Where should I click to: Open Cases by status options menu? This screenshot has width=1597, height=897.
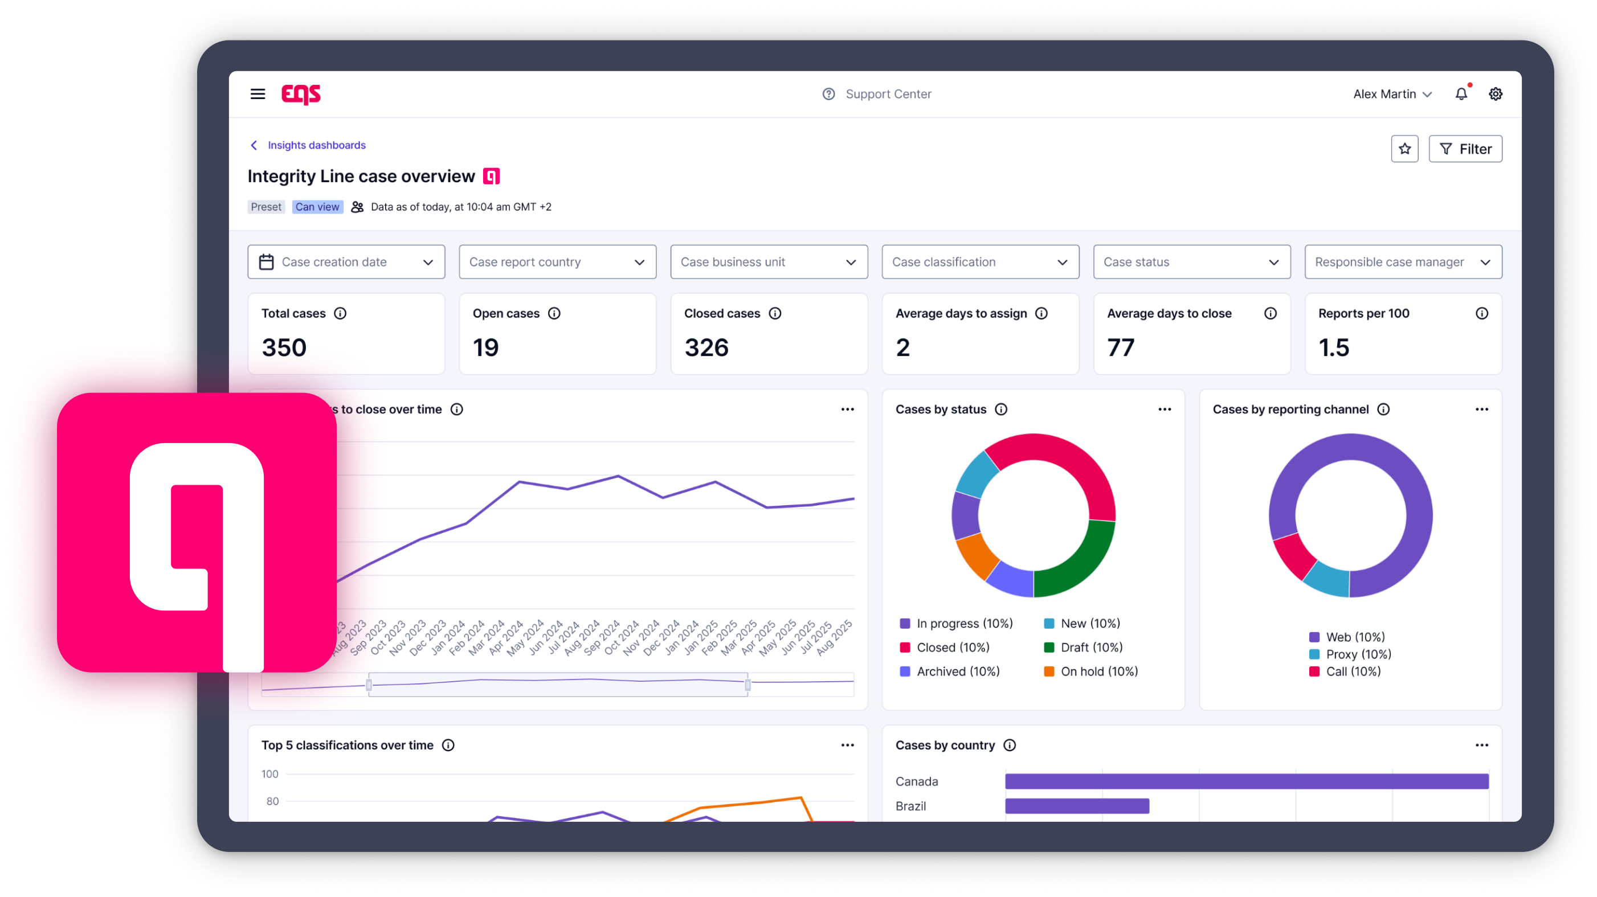click(1164, 409)
